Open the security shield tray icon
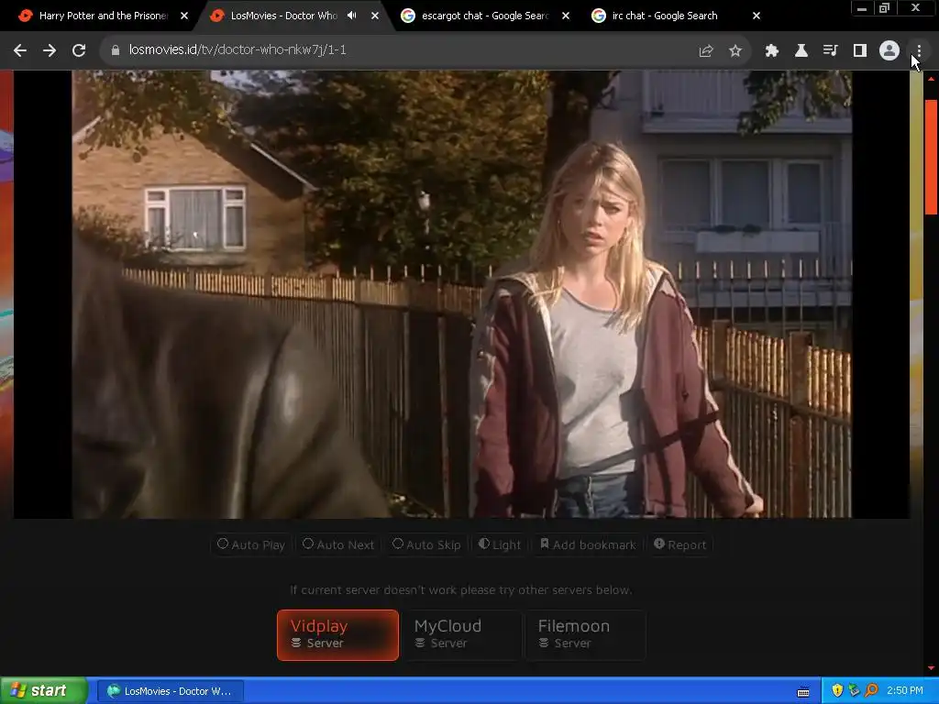Image resolution: width=939 pixels, height=704 pixels. click(x=837, y=691)
